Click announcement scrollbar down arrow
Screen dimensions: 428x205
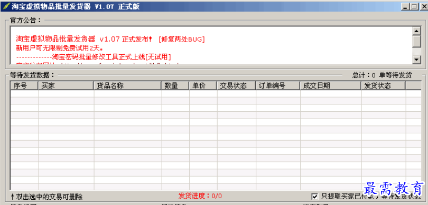click(416, 59)
